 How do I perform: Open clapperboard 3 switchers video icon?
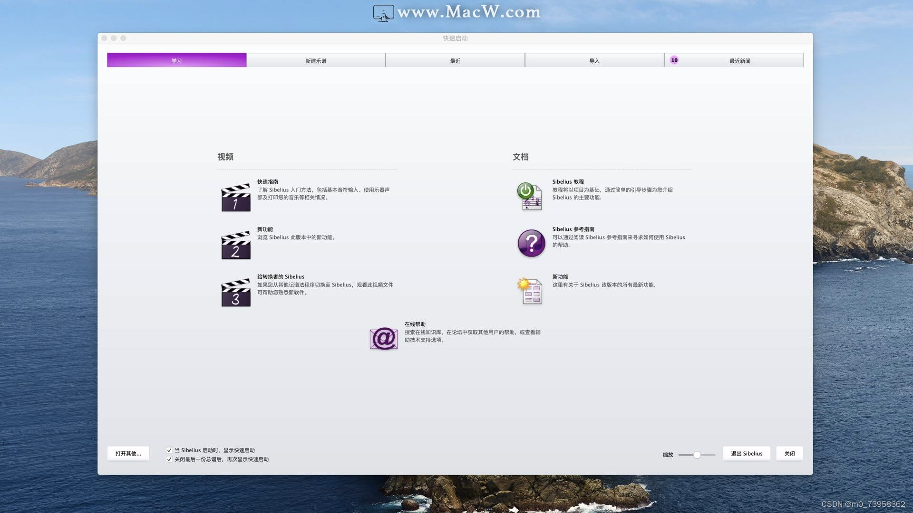[x=235, y=293]
